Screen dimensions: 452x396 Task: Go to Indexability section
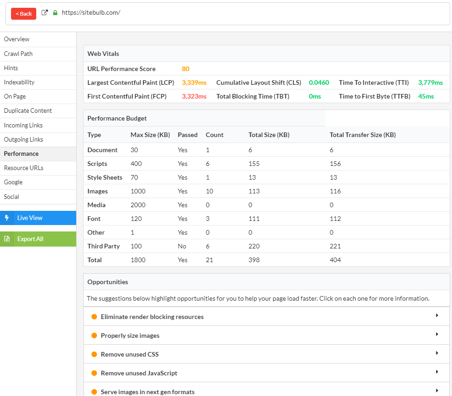38,82
